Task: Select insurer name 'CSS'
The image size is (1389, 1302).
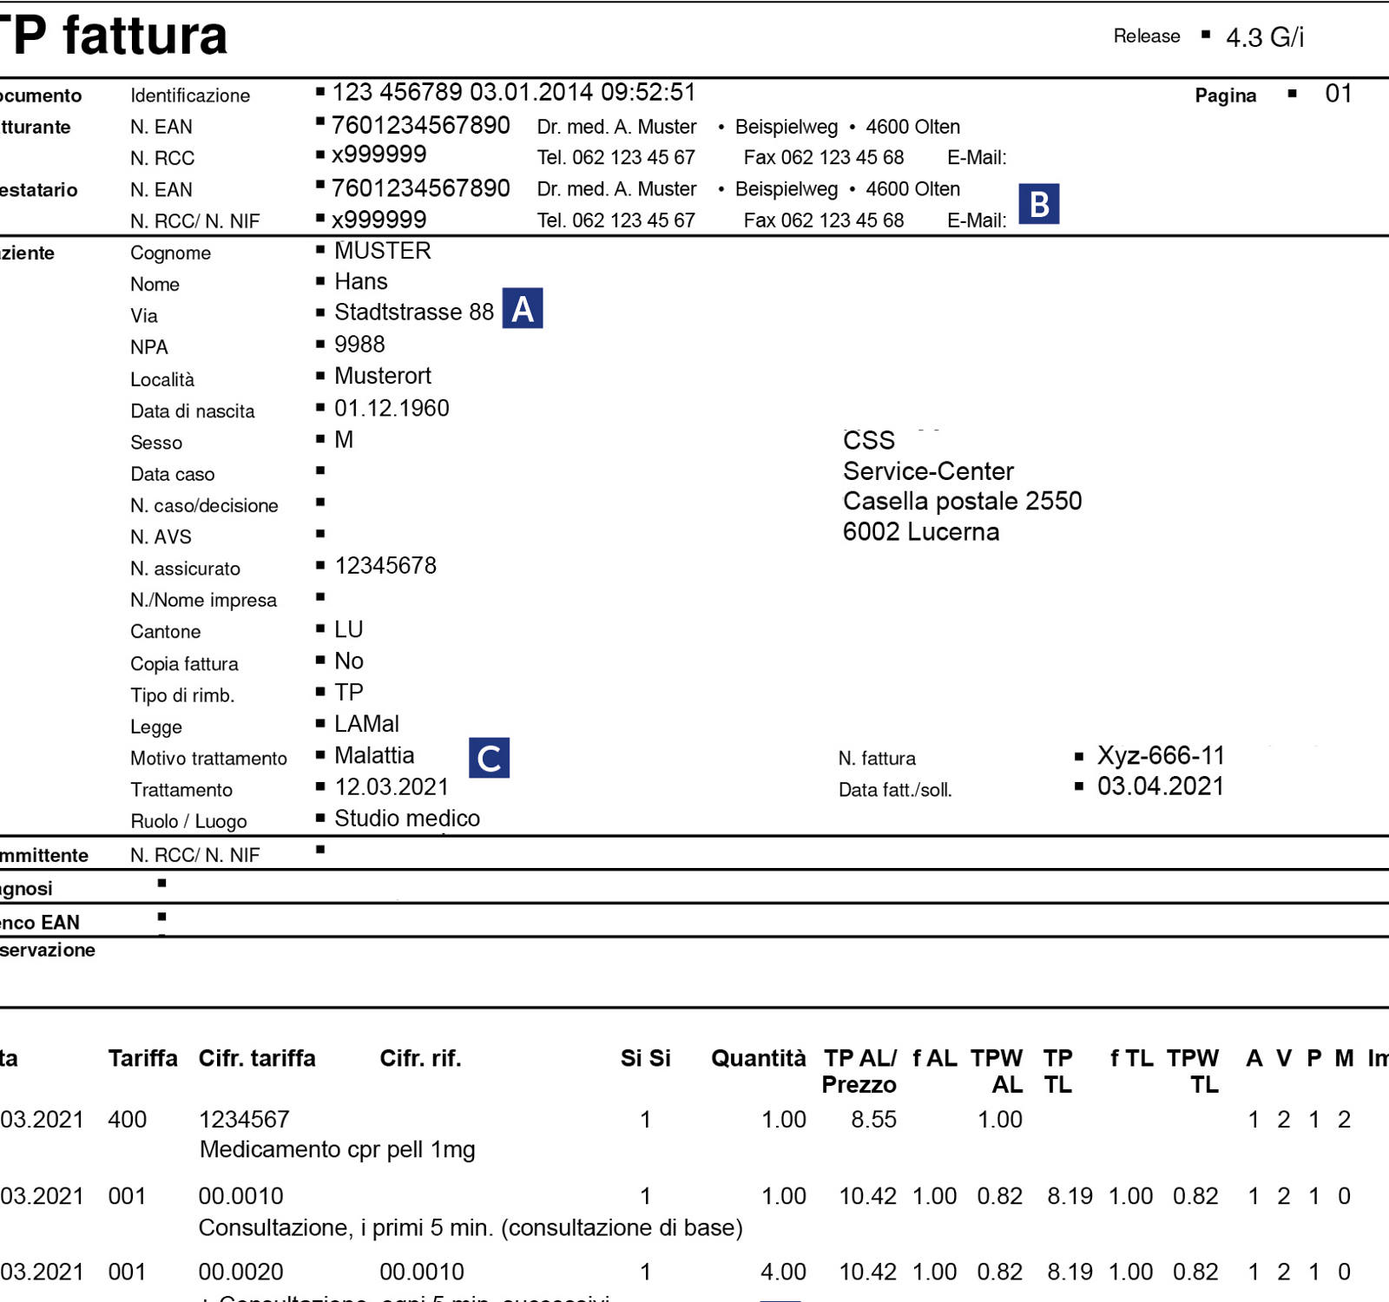Action: [868, 440]
